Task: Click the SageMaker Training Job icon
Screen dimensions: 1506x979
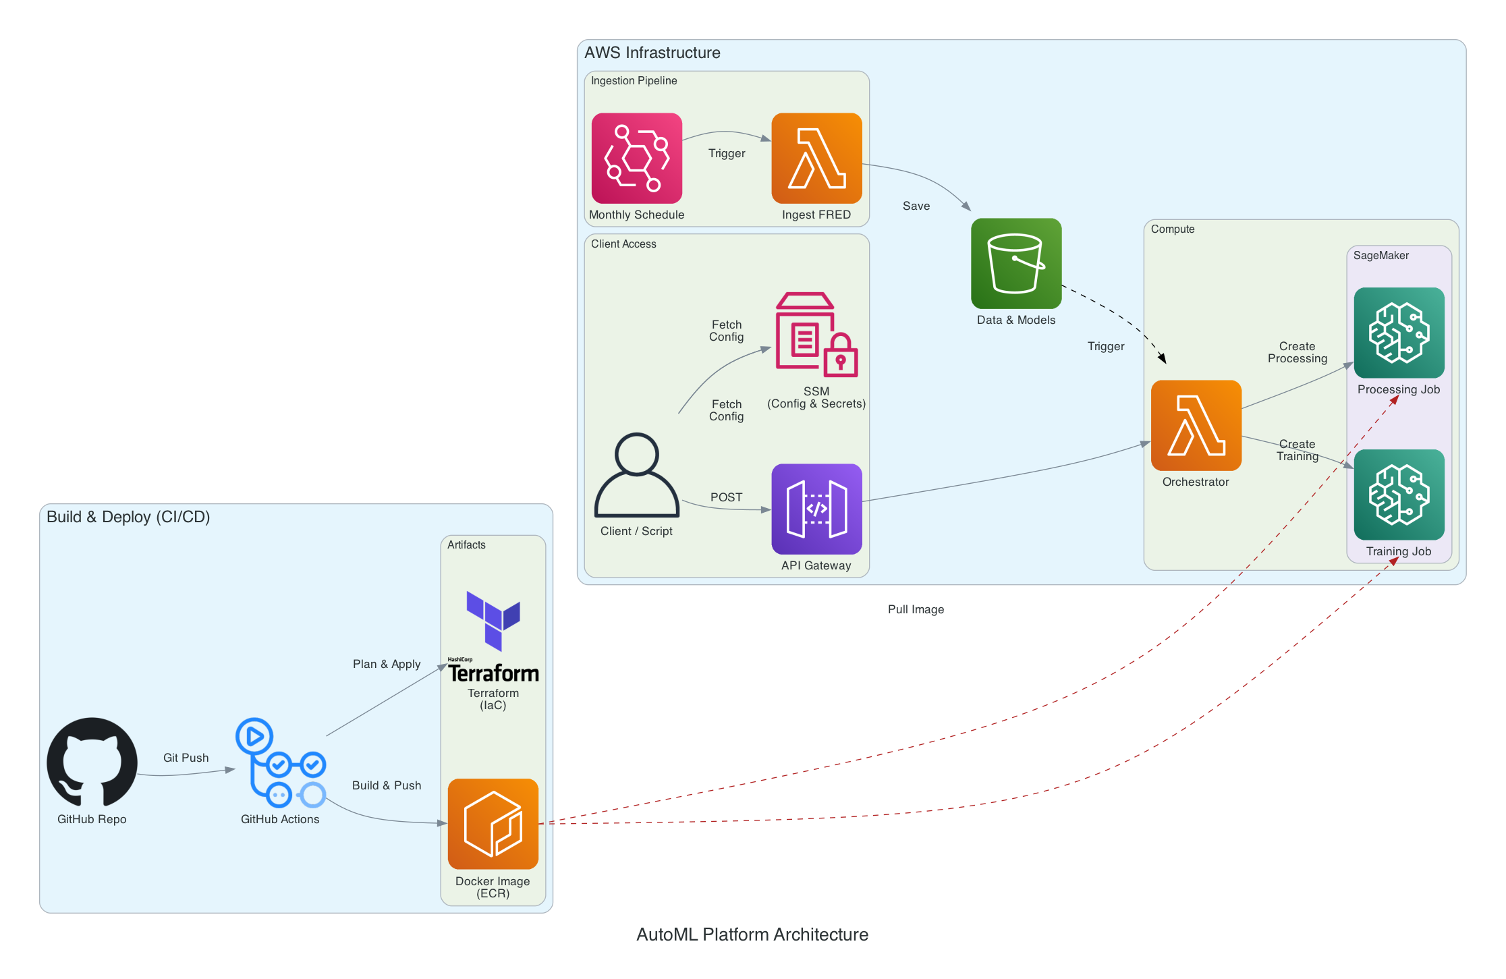Action: (x=1398, y=495)
